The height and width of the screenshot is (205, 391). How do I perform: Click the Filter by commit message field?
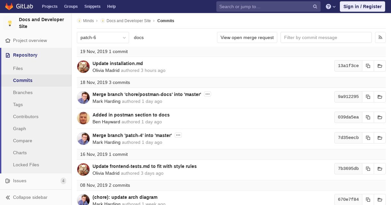tap(326, 37)
